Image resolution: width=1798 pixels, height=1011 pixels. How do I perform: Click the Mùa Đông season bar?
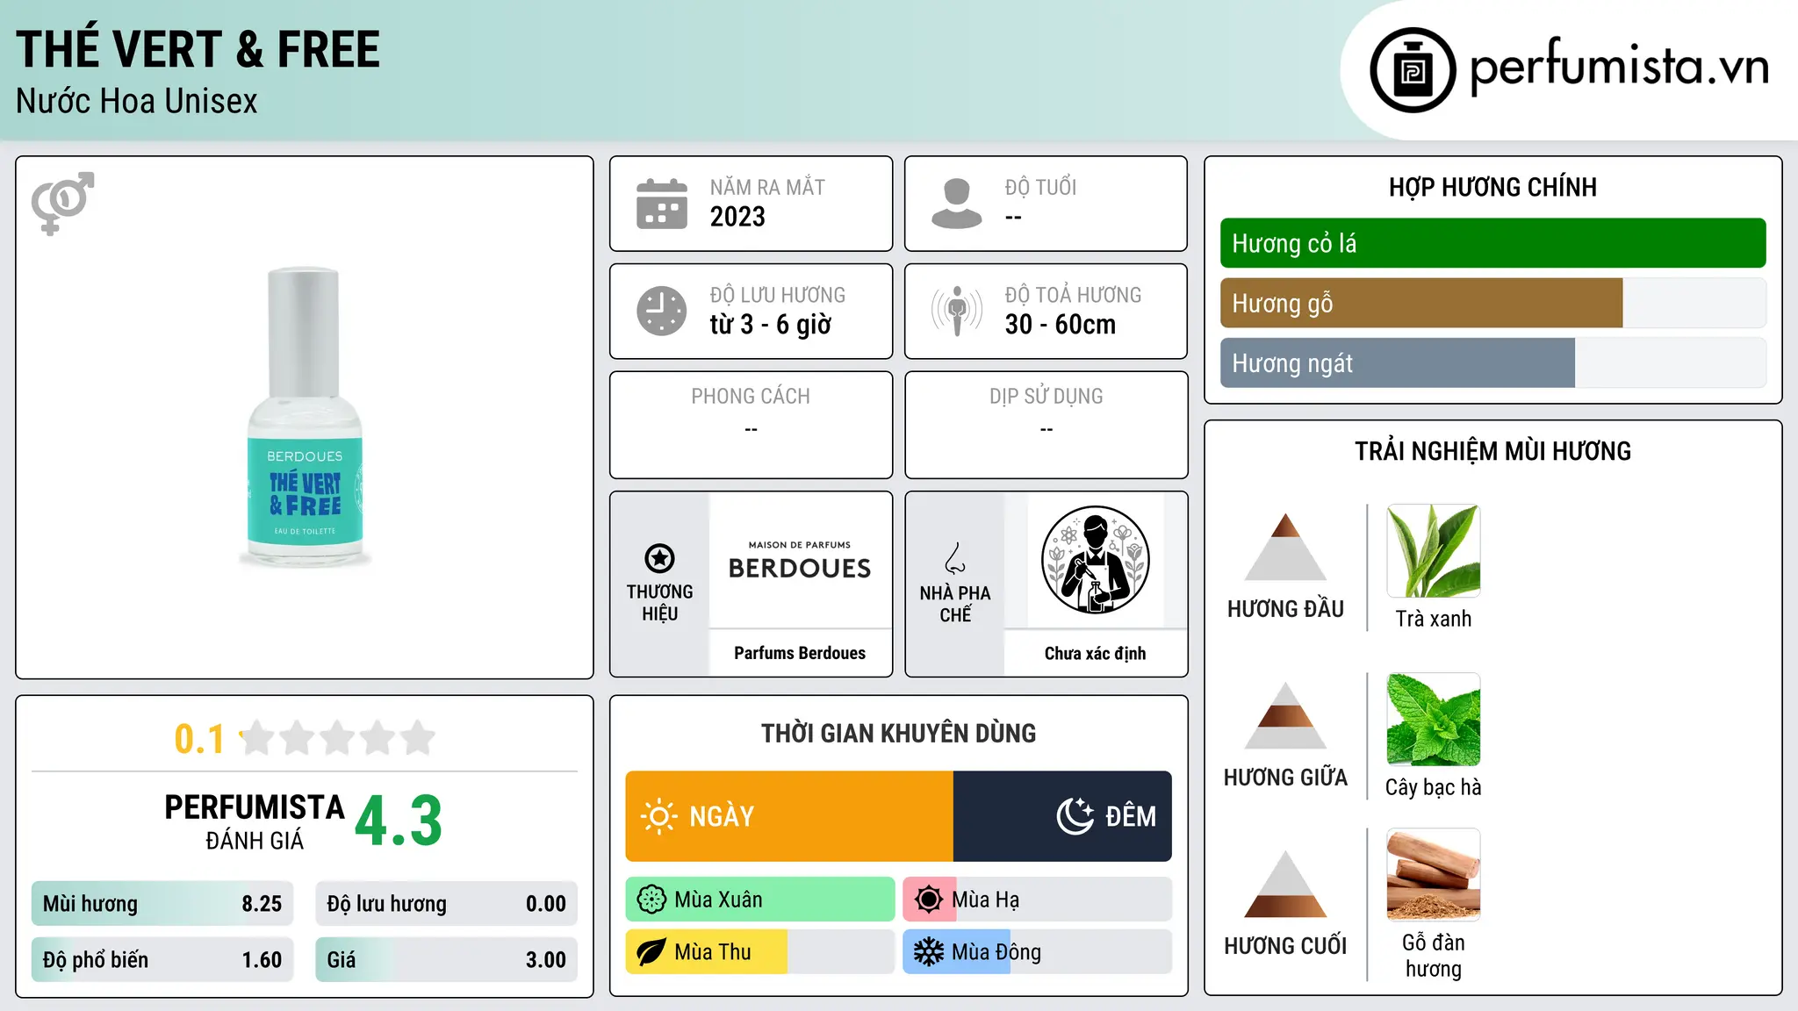pyautogui.click(x=1038, y=952)
